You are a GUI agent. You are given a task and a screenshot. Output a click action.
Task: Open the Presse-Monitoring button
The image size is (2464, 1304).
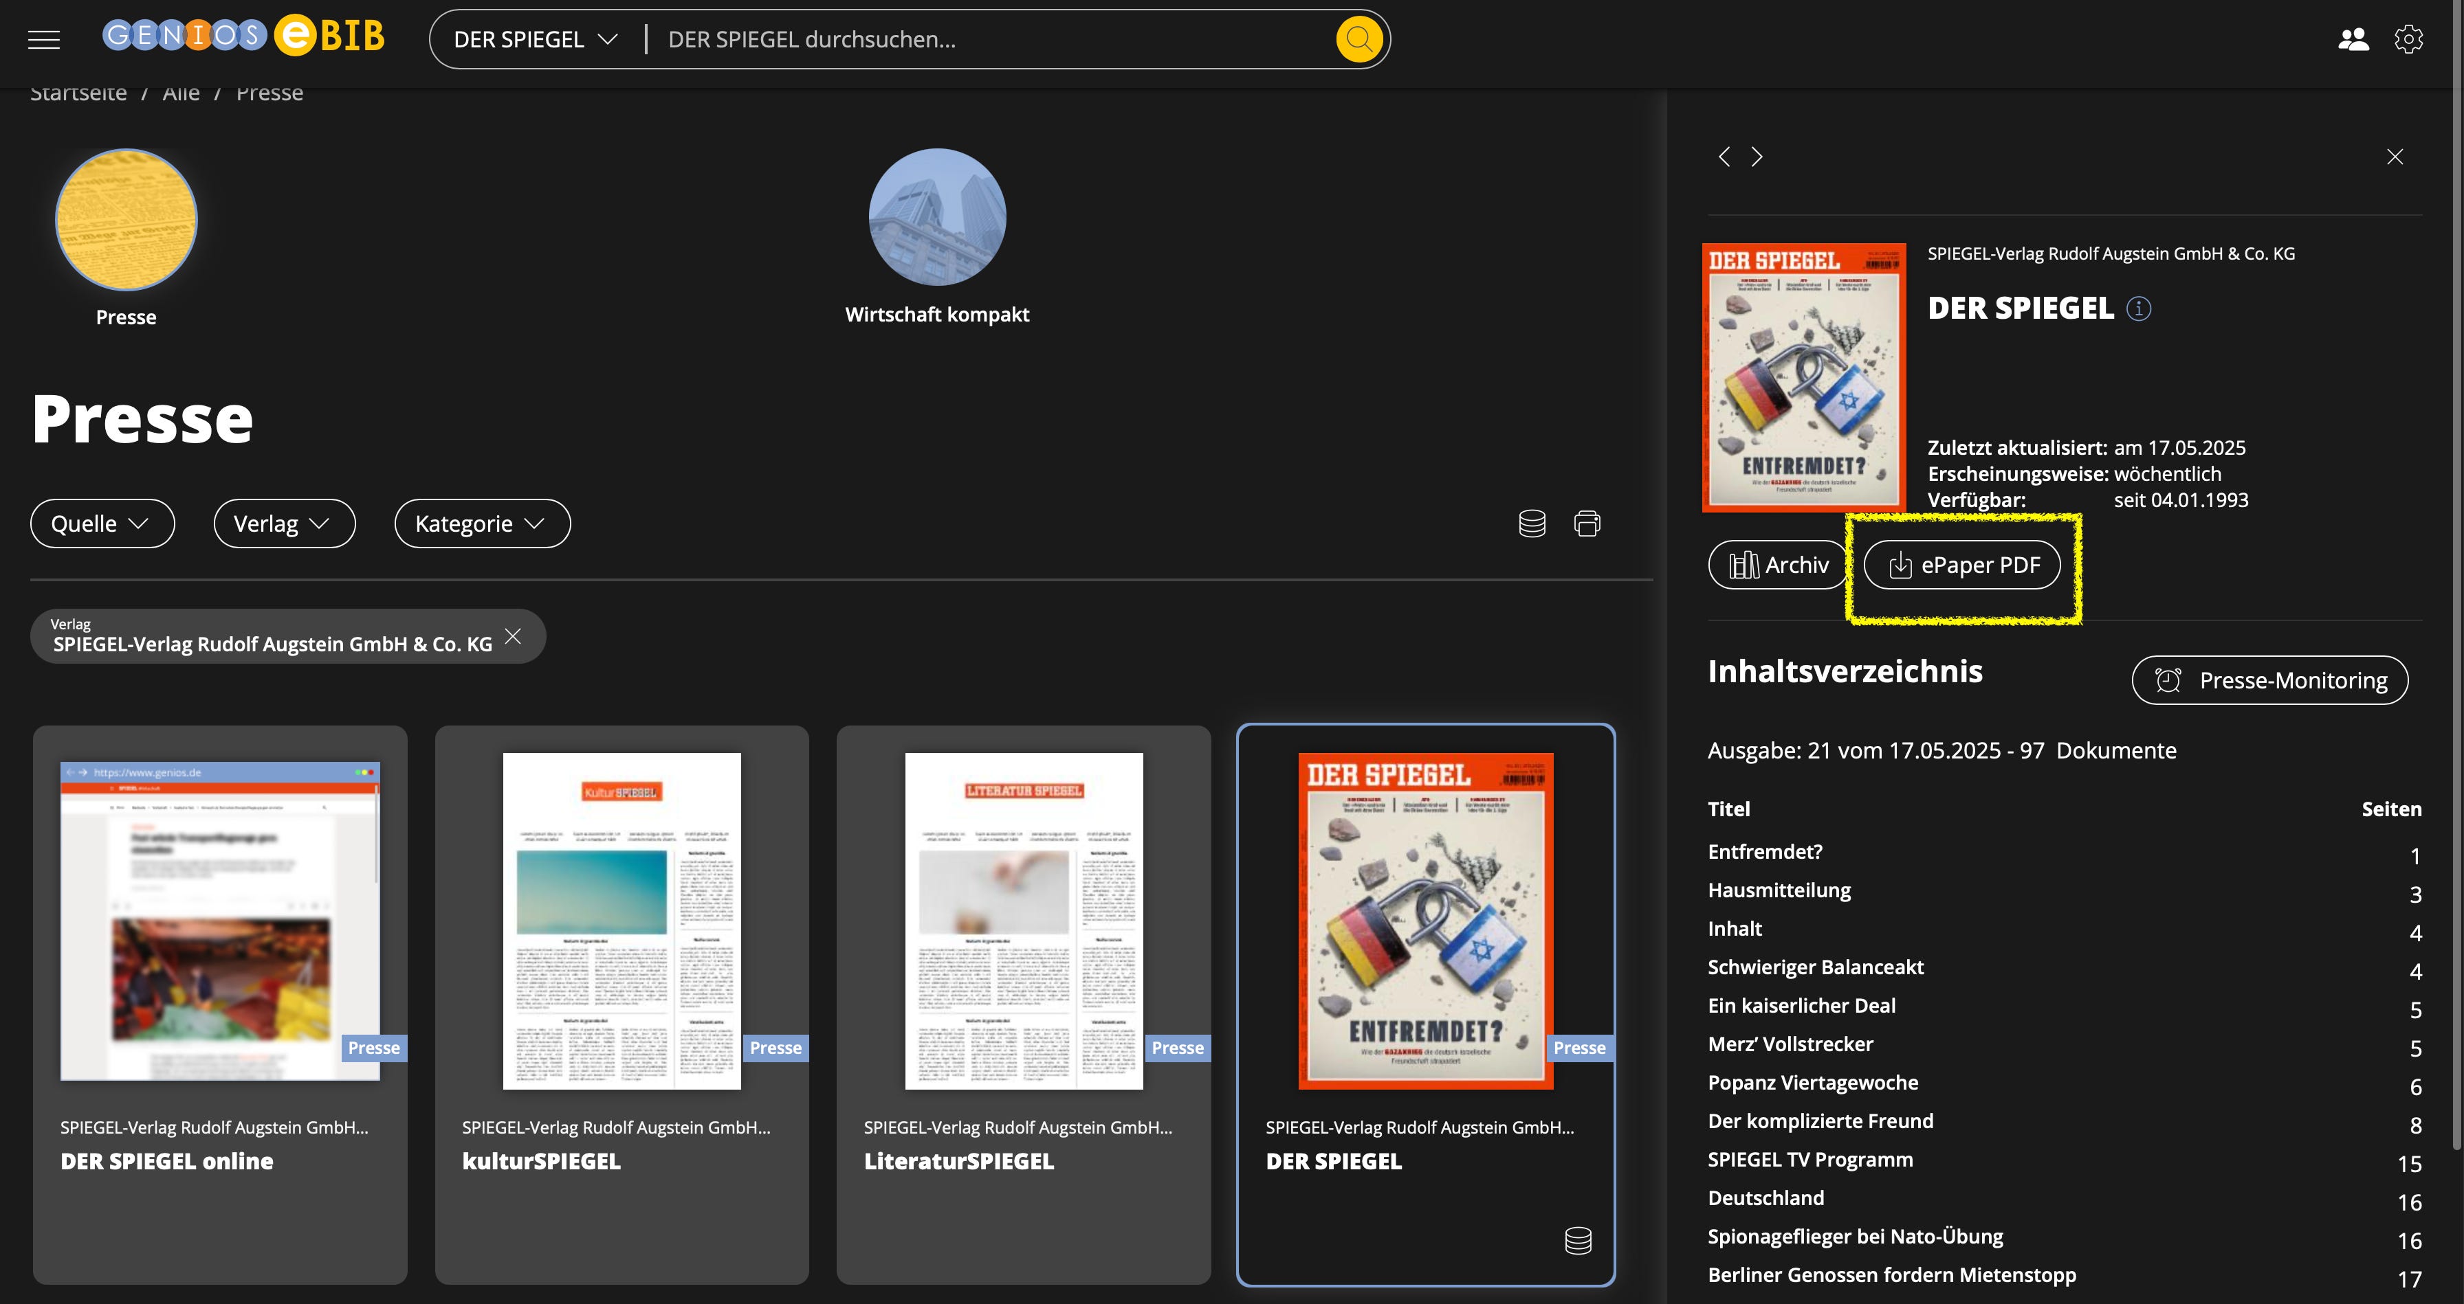click(2270, 679)
